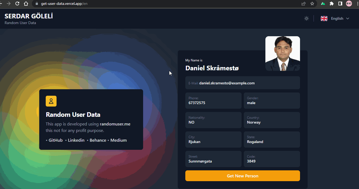Click the Nationality value NO
This screenshot has width=359, height=189.
[191, 122]
